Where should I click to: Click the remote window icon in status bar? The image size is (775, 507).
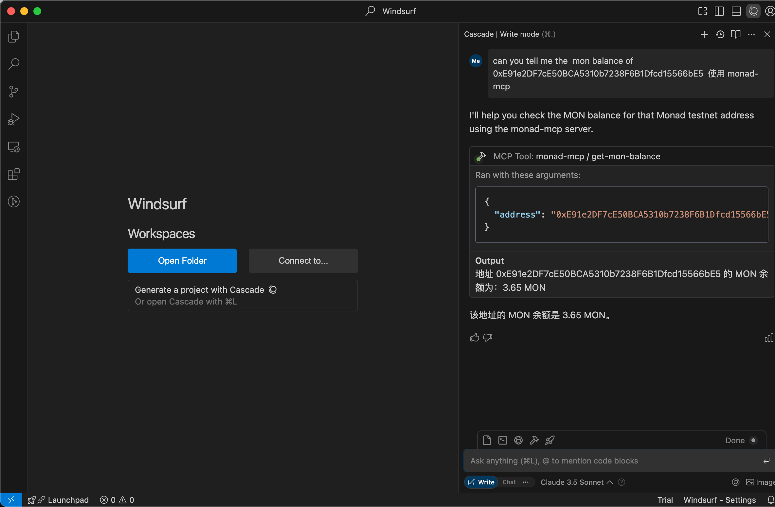coord(11,500)
